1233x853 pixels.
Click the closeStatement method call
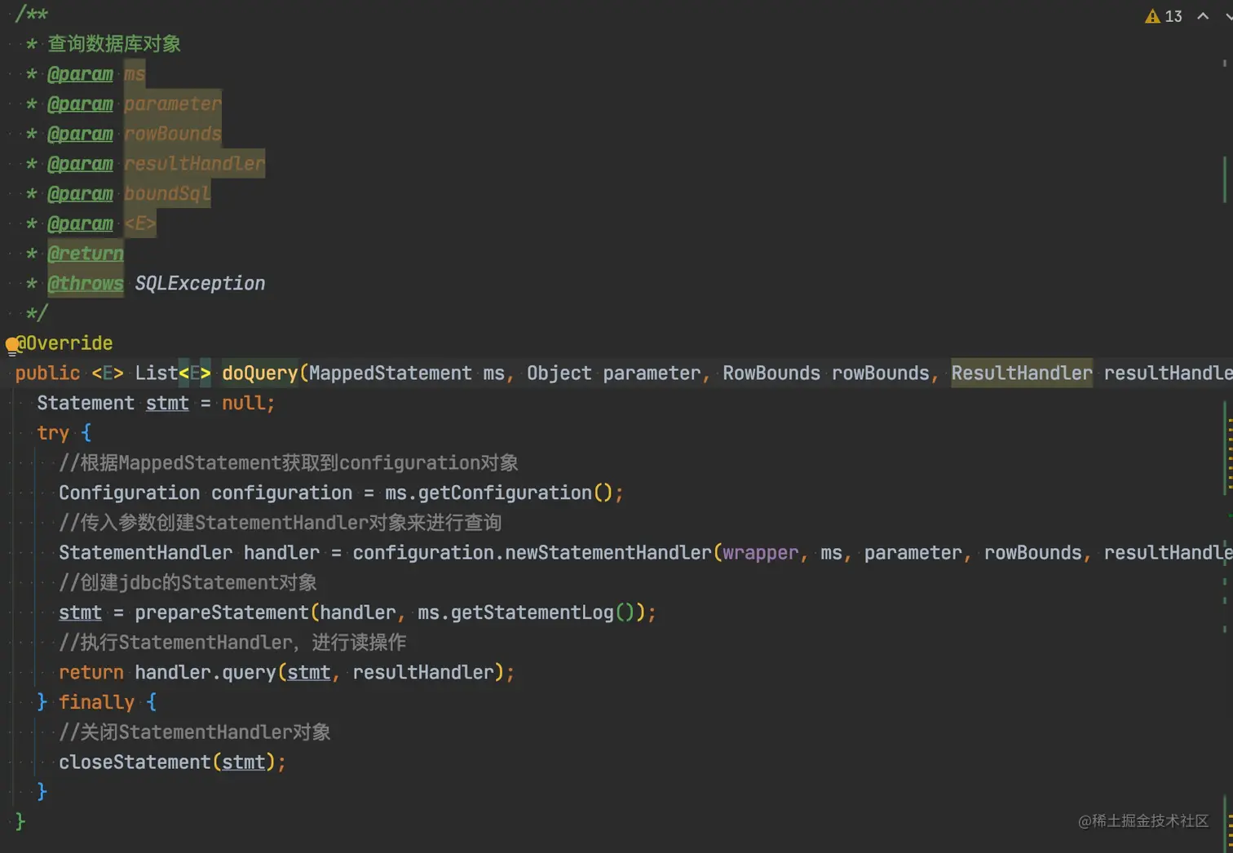click(135, 762)
